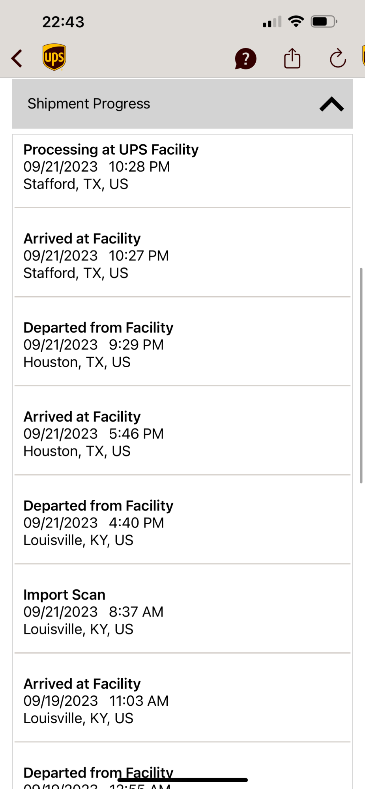Tap the Shipment Progress header bar

182,104
